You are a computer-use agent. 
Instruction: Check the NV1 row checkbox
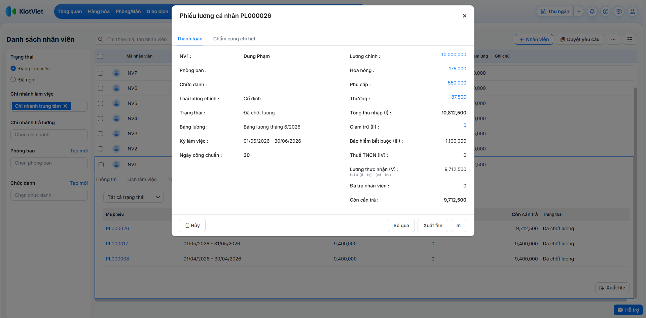coord(101,165)
